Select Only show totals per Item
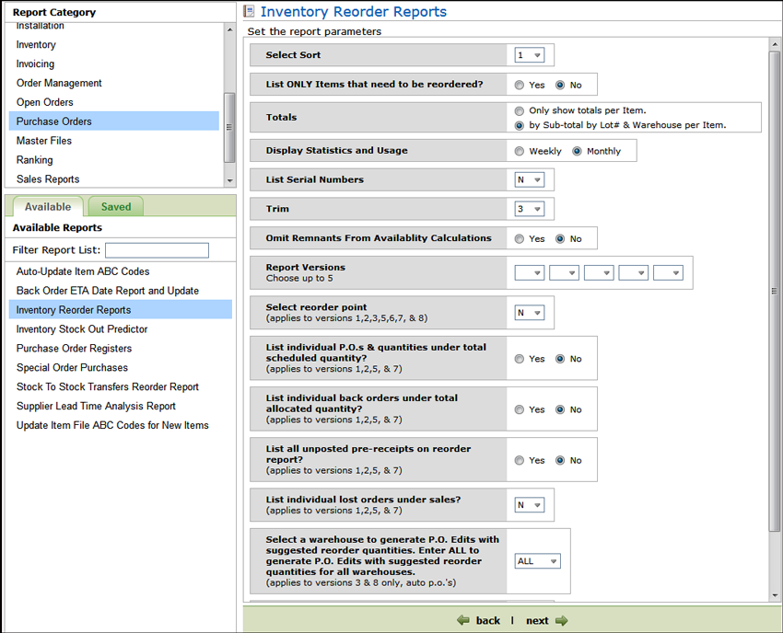 520,110
